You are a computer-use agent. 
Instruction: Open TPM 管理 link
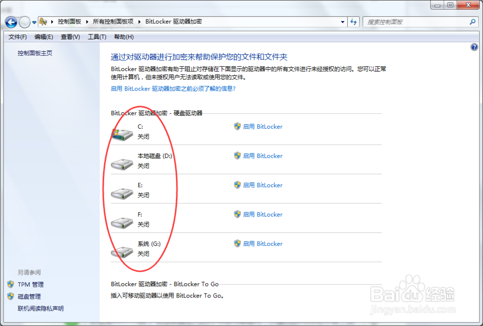coord(30,284)
